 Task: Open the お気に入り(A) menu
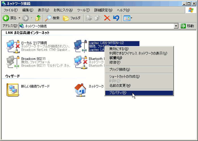coord(63,10)
